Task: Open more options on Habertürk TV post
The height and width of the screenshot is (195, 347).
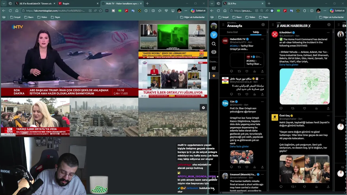Action: (x=262, y=39)
